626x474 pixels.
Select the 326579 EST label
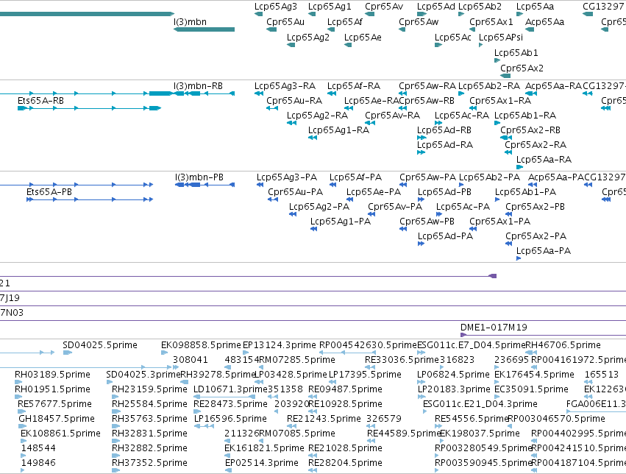(384, 419)
